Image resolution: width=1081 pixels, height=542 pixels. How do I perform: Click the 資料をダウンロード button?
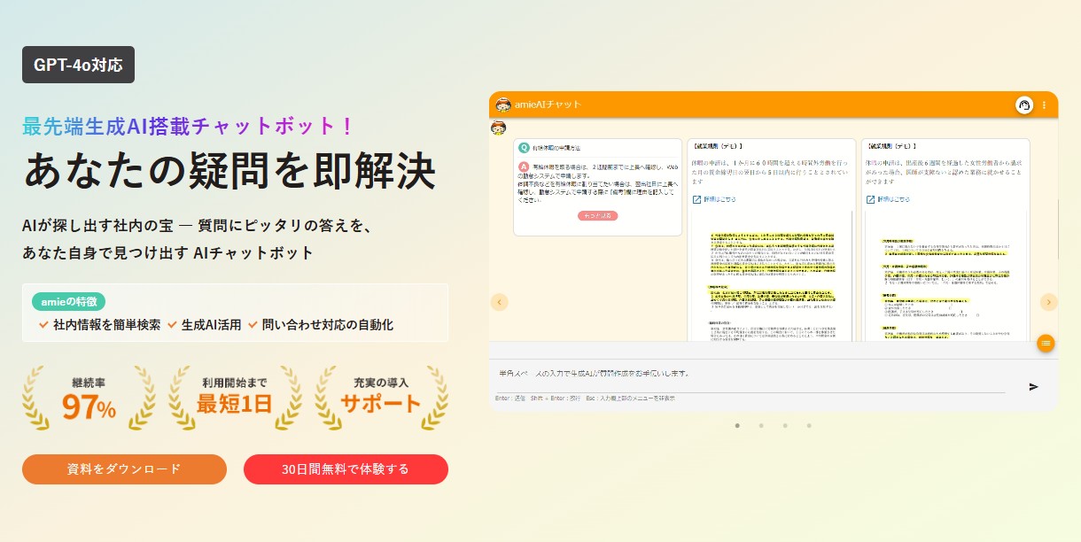pyautogui.click(x=124, y=469)
